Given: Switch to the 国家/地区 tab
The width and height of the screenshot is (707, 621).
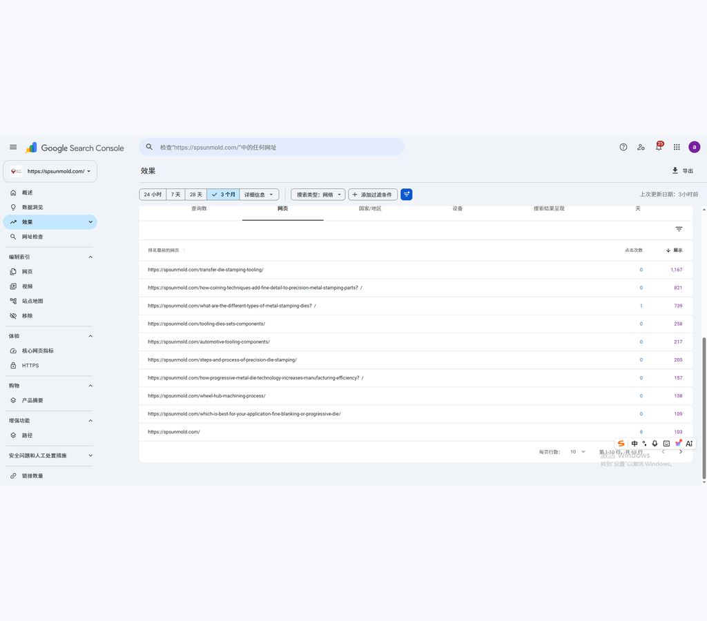Looking at the screenshot, I should coord(370,209).
